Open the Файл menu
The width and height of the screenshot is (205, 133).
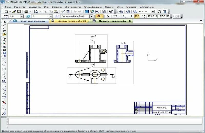tap(8, 7)
